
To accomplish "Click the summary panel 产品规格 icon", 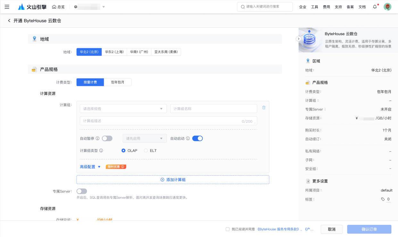I will (308, 82).
